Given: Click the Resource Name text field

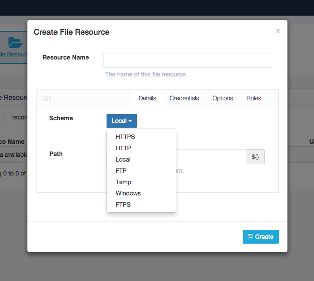Looking at the screenshot, I should click(x=187, y=60).
